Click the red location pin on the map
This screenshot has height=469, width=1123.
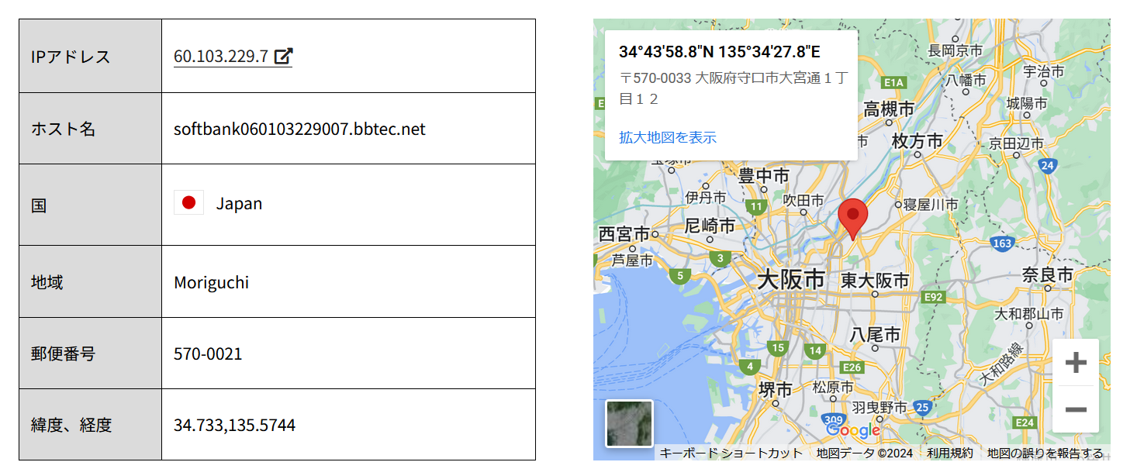[x=853, y=219]
